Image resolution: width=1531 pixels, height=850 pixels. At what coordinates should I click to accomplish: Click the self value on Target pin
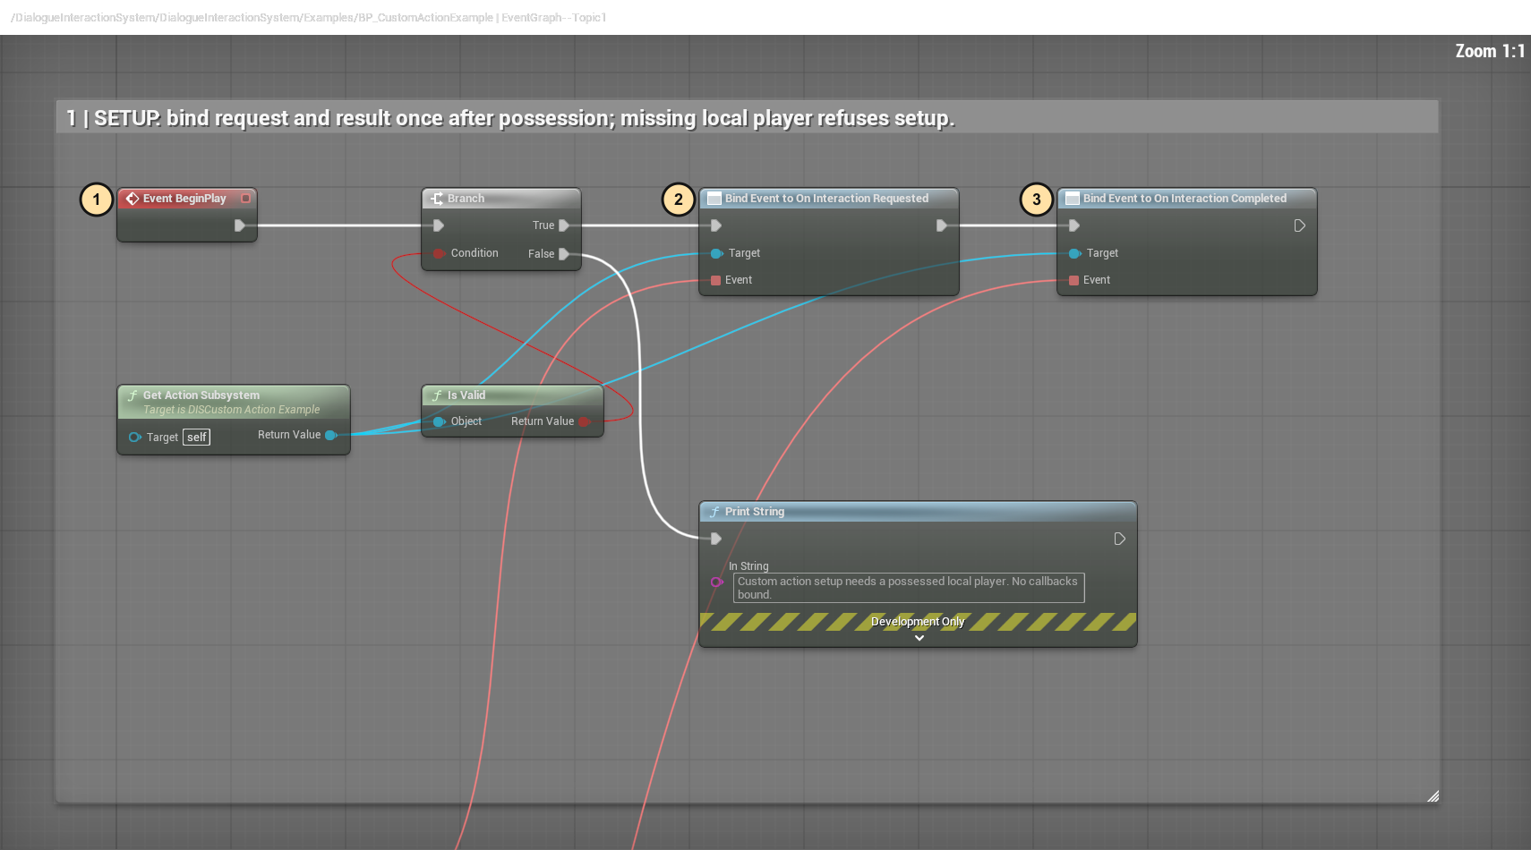tap(197, 438)
